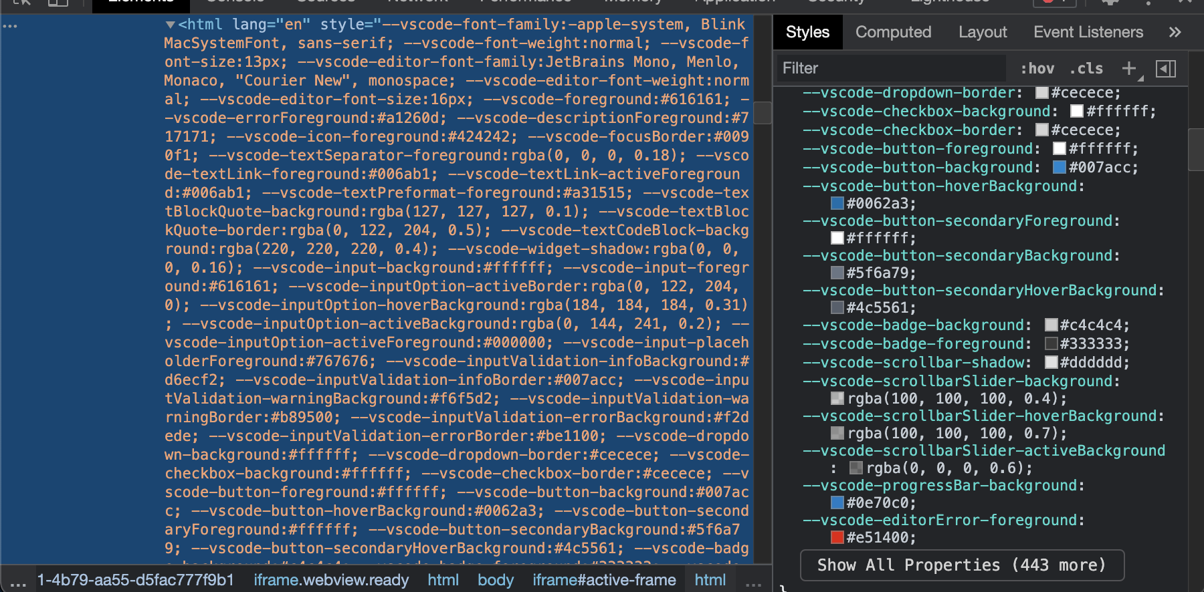1204x592 pixels.
Task: Open the badge-background #c4c4c4 swatch
Action: click(1051, 325)
